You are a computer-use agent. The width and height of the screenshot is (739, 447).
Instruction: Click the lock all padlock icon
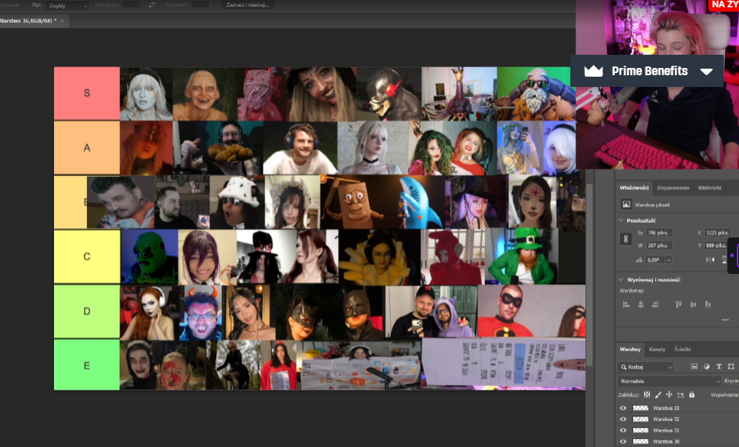692,394
